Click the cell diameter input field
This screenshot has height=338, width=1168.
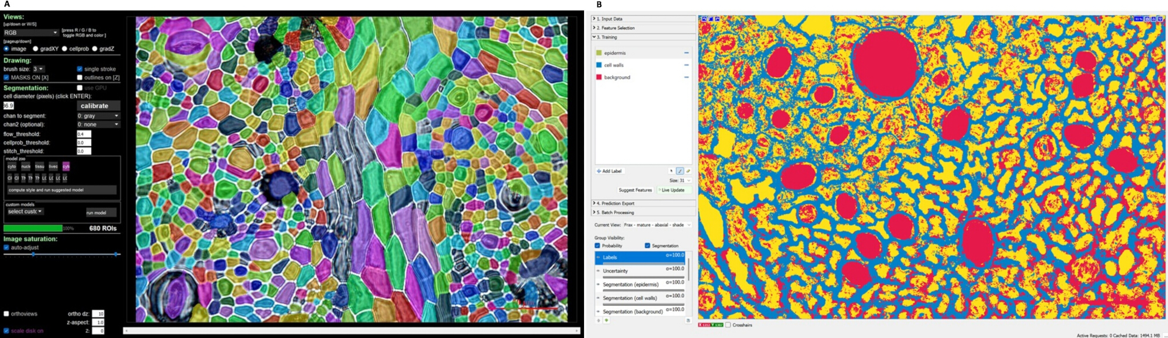[8, 106]
